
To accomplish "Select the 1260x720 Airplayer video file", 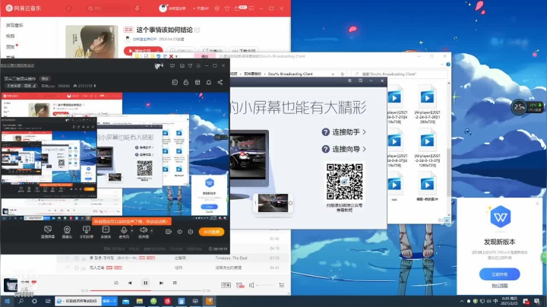I will 427,147.
